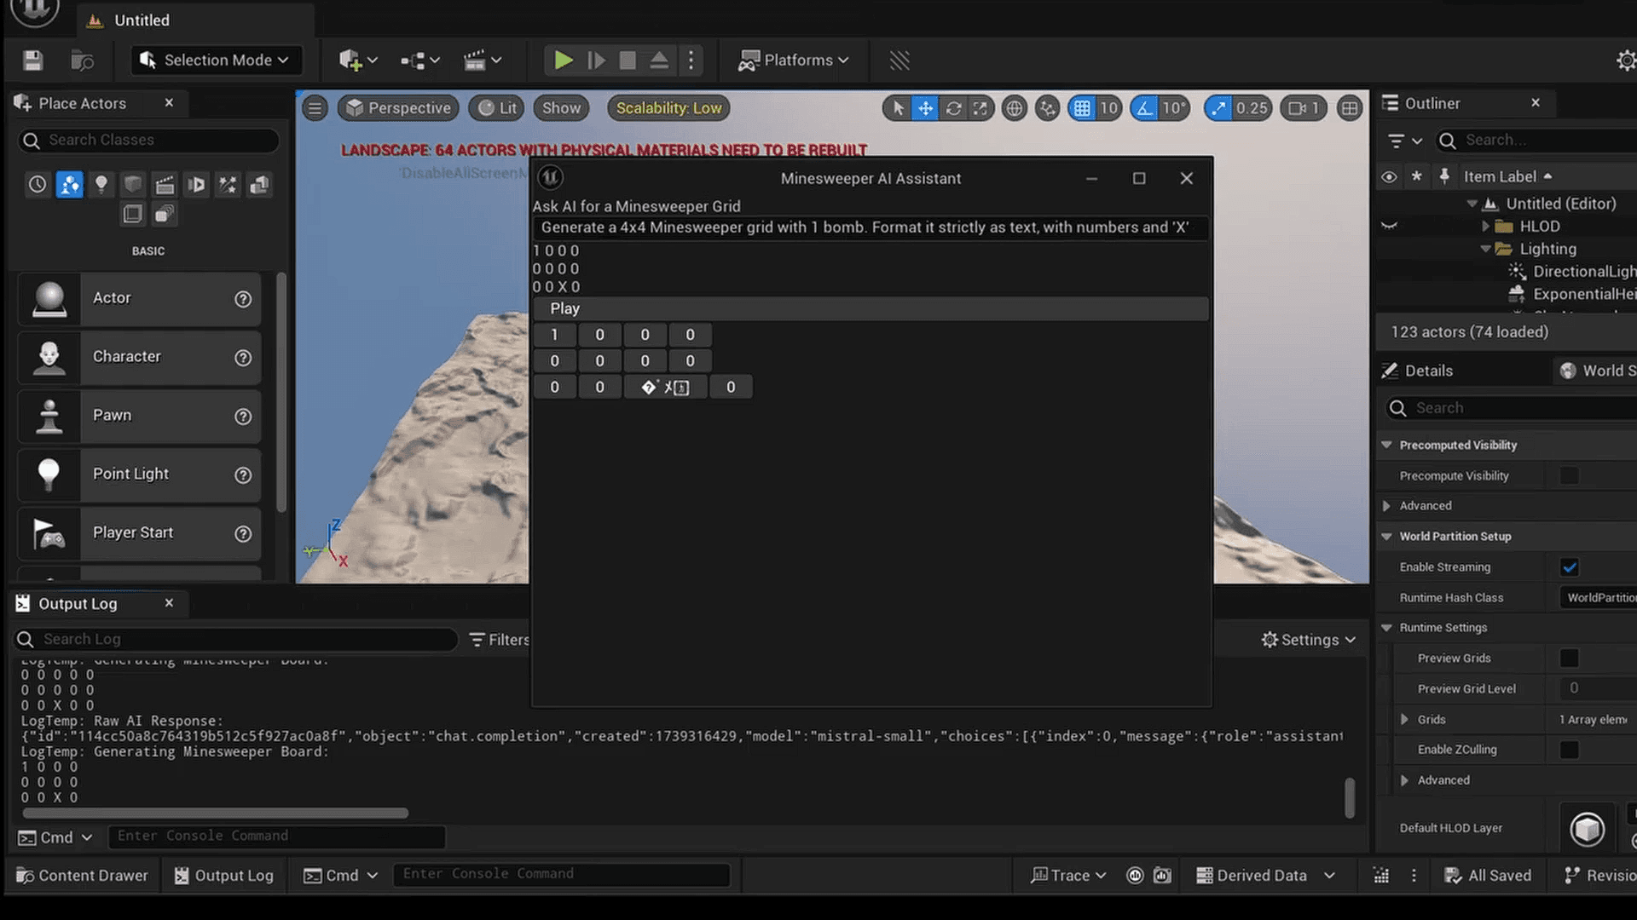Toggle the Precompute Visibility checkbox
The height and width of the screenshot is (920, 1637).
point(1569,476)
